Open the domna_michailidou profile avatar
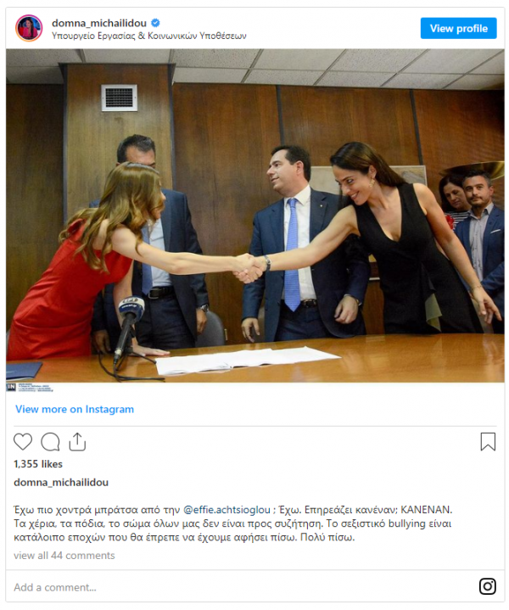The height and width of the screenshot is (610, 509). (29, 28)
